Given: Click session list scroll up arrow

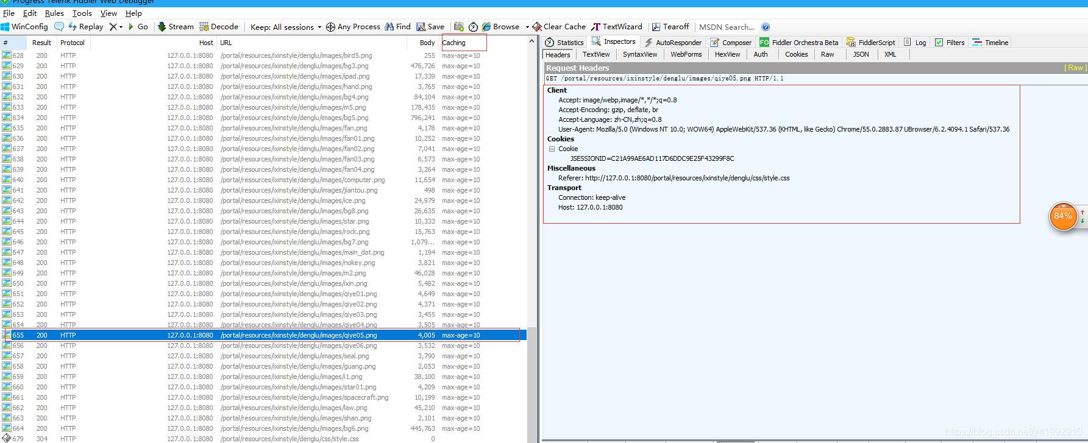Looking at the screenshot, I should pos(532,41).
